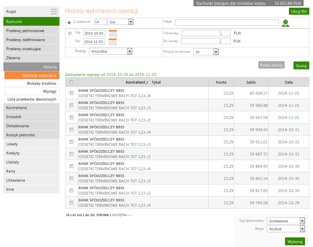Open 'Przelewy zdefiniowane' menu item
313x247 pixels.
click(31, 40)
